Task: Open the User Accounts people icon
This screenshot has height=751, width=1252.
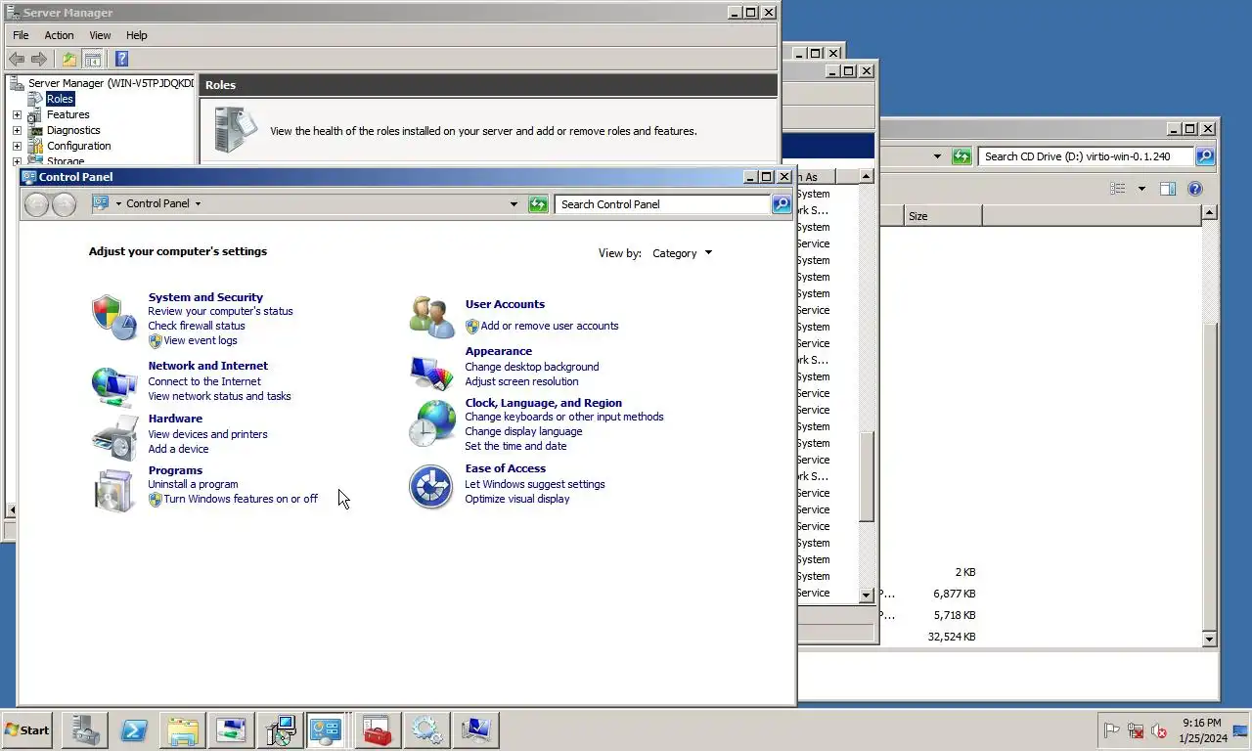Action: (431, 317)
